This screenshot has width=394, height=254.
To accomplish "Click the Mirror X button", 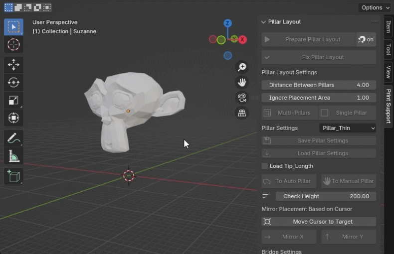I will (x=289, y=237).
